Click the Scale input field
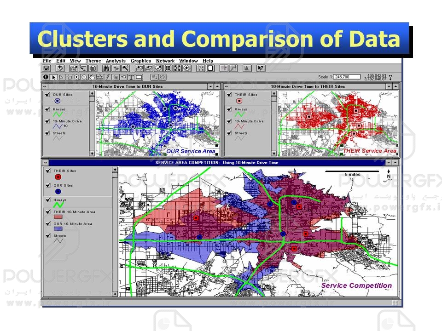Viewport: 442px width, 331px height. point(347,77)
